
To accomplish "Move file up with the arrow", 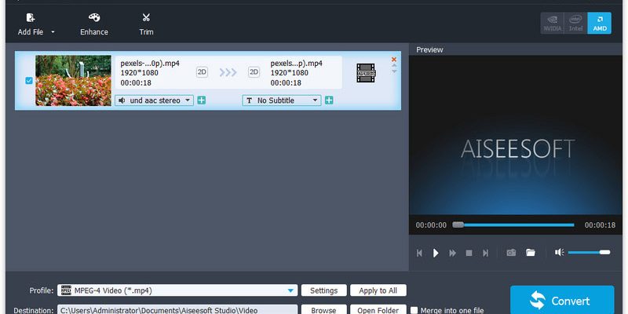I will pos(395,66).
